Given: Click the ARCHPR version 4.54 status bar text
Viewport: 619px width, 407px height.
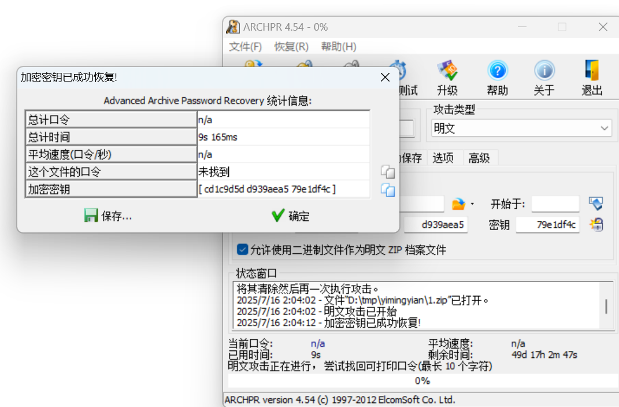Looking at the screenshot, I should pyautogui.click(x=340, y=400).
